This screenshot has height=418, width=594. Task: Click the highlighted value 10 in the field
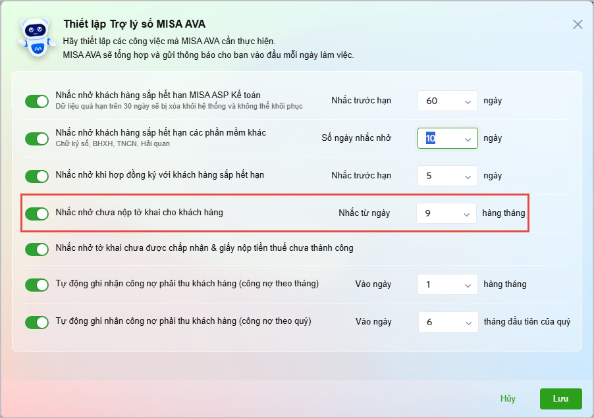pos(431,138)
